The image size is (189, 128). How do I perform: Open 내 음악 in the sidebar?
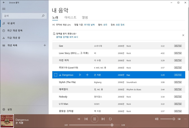point(24,23)
